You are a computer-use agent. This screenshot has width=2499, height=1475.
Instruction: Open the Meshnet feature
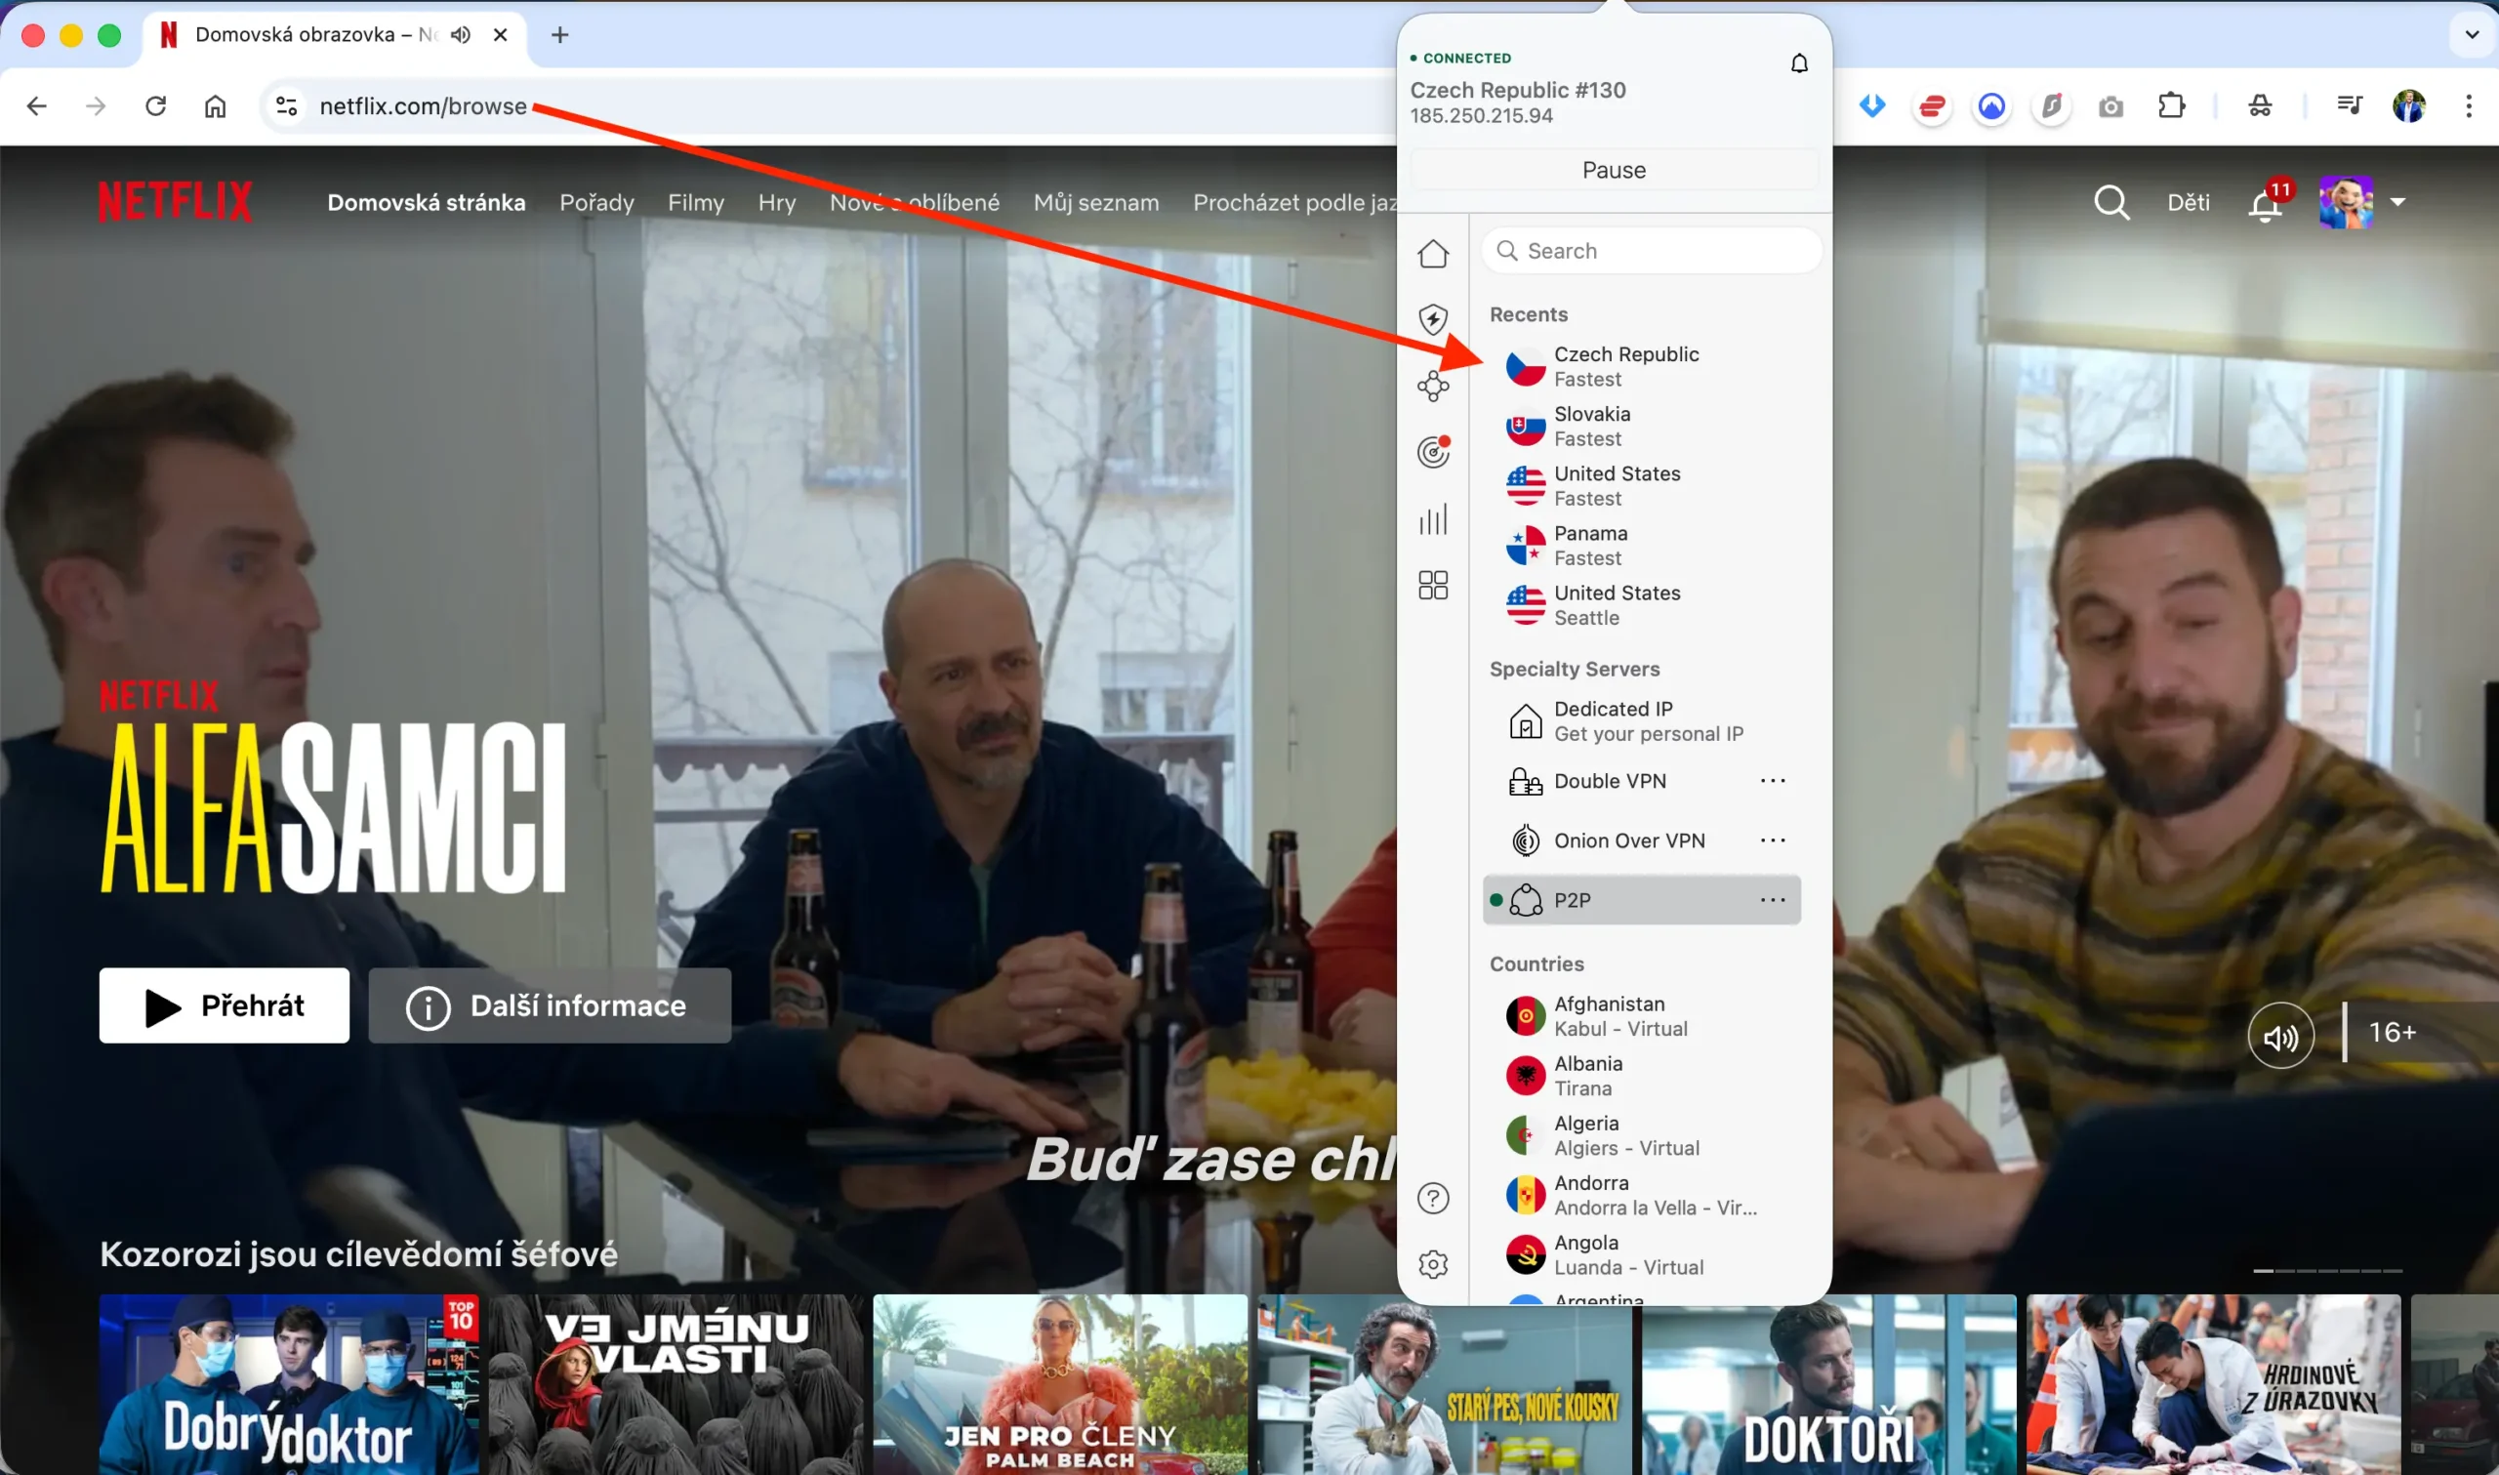point(1434,385)
